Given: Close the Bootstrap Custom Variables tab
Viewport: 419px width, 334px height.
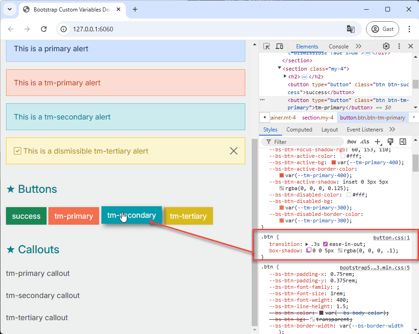Looking at the screenshot, I should tap(118, 9).
